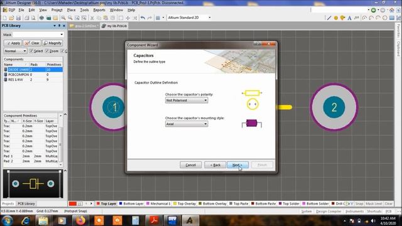Image resolution: width=402 pixels, height=226 pixels.
Task: Select the Pad 1 primitive row
Action: click(x=31, y=156)
